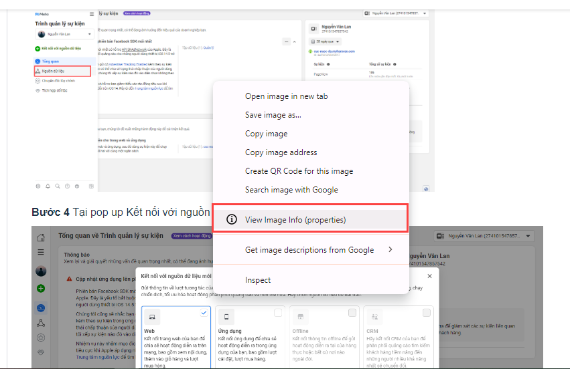Image resolution: width=570 pixels, height=369 pixels.
Task: Click the myharavan.com website link
Action: [334, 51]
